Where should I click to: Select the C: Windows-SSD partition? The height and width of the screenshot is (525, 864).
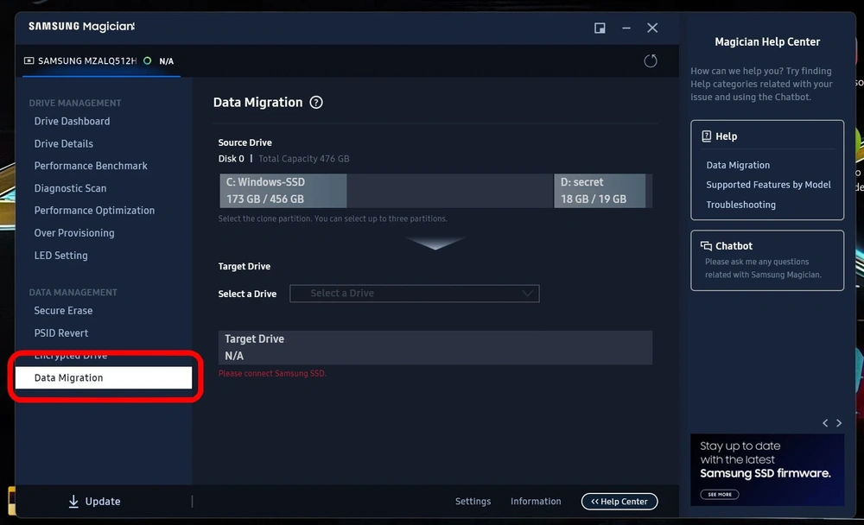click(283, 191)
